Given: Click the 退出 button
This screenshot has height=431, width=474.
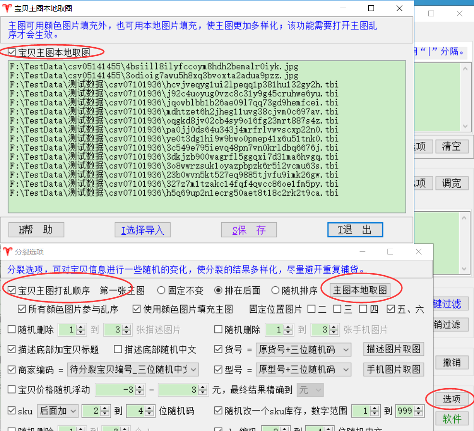Looking at the screenshot, I should pos(355,230).
